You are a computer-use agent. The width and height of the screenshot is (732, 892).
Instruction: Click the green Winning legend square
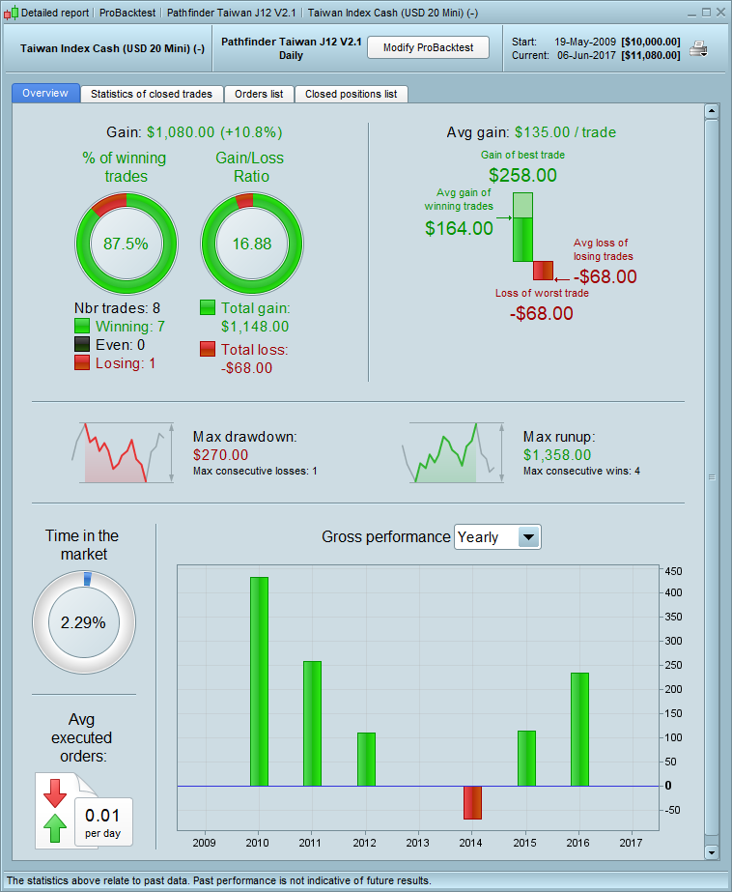tap(82, 326)
